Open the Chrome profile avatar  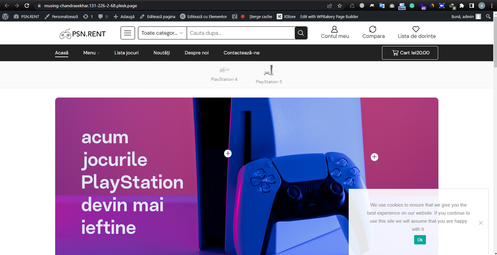click(481, 6)
